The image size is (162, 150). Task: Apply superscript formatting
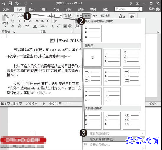click(47, 21)
